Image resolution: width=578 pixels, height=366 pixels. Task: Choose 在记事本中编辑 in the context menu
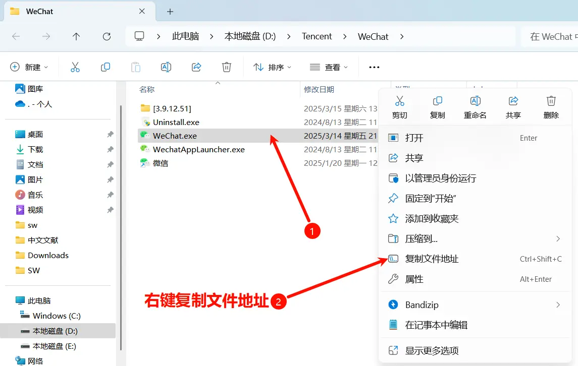475,325
